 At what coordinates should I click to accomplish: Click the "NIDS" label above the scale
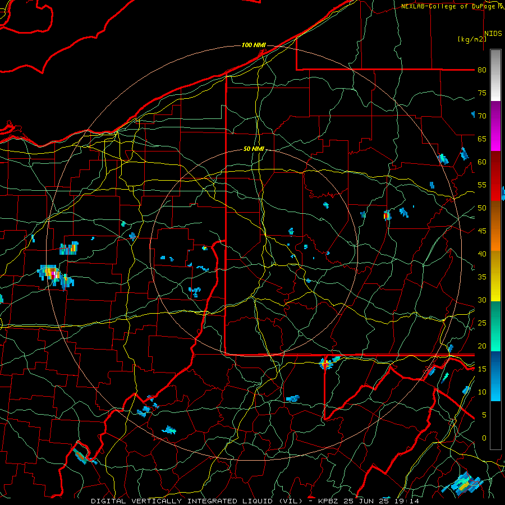click(493, 34)
